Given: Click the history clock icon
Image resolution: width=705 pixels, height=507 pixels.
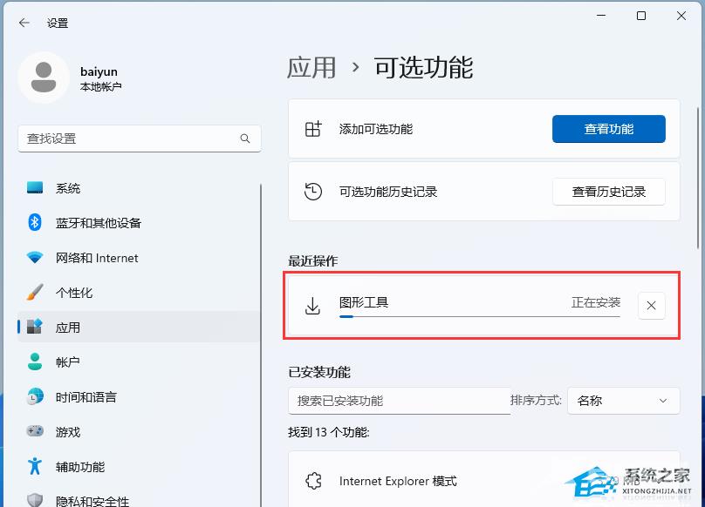Looking at the screenshot, I should (313, 192).
